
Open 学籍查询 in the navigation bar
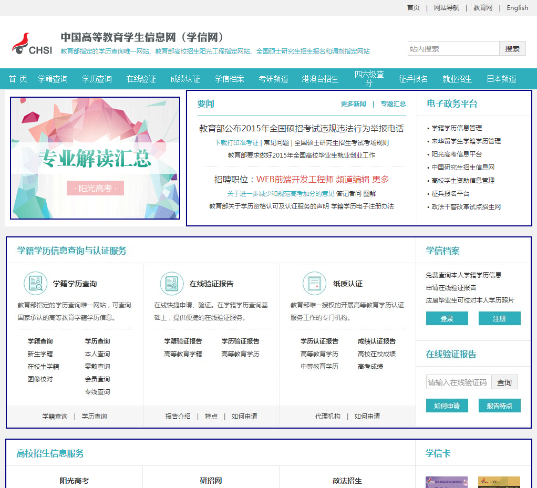tap(53, 79)
